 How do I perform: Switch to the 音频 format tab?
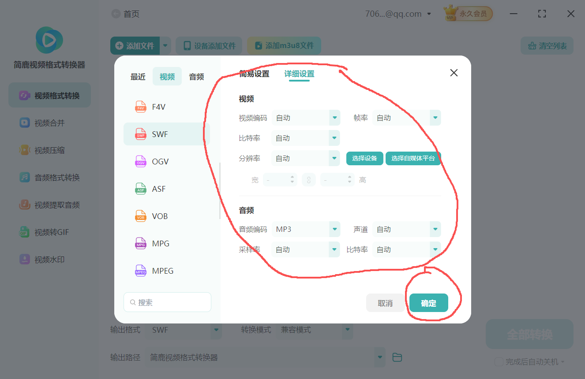(x=196, y=76)
